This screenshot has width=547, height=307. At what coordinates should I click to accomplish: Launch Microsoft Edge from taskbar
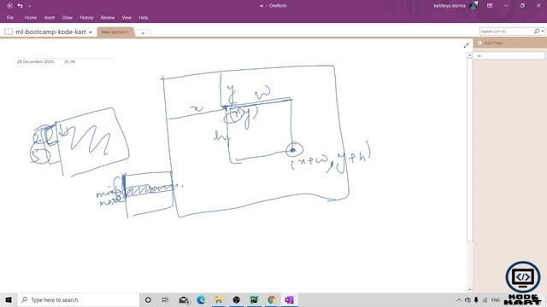(x=201, y=299)
